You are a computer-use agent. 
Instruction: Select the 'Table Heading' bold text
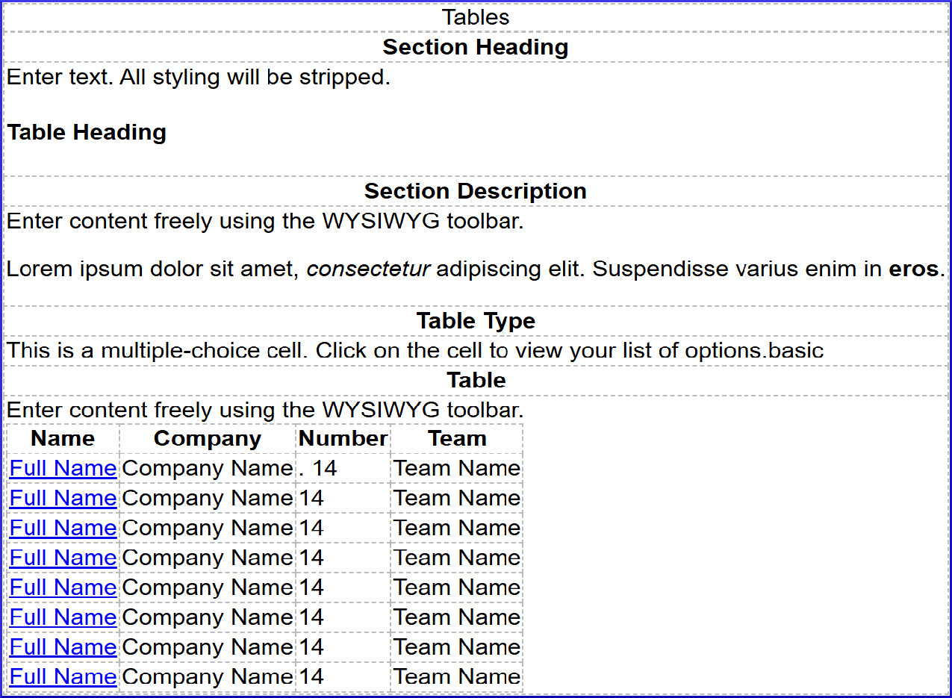coord(87,132)
